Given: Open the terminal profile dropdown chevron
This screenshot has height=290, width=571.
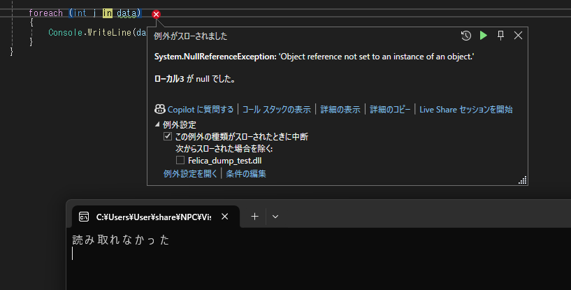Looking at the screenshot, I should coord(275,217).
